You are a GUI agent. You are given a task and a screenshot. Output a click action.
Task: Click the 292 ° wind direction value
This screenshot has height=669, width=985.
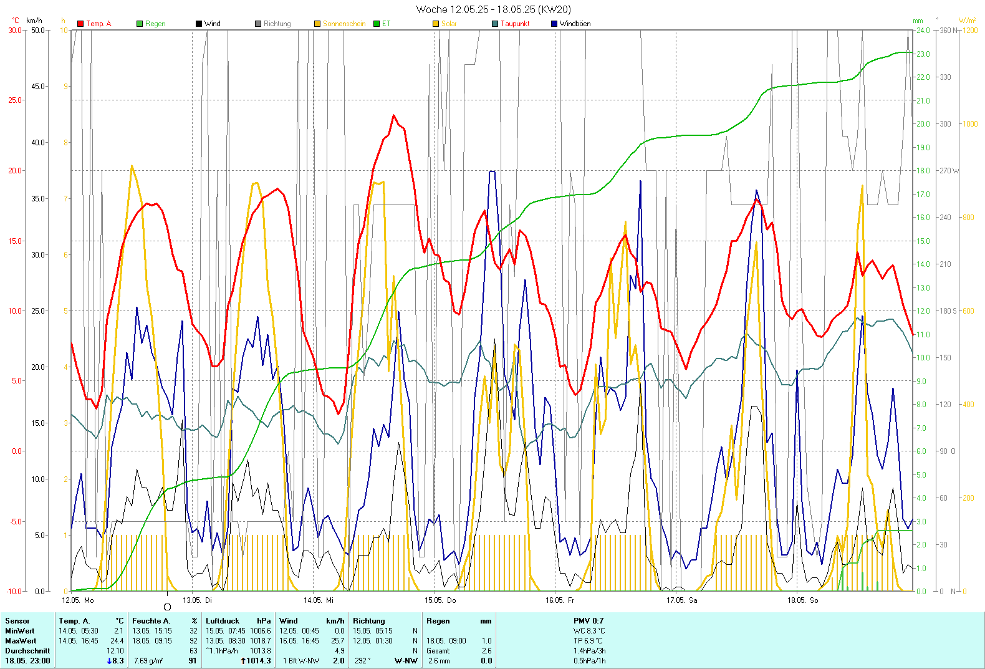363,661
